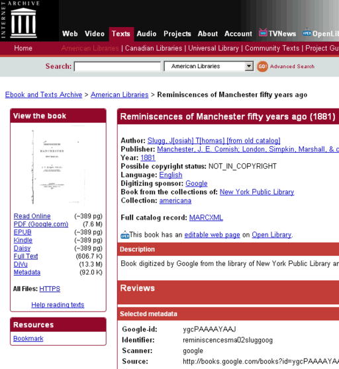
Task: Open the TVNews navigation link
Action: coord(282,34)
